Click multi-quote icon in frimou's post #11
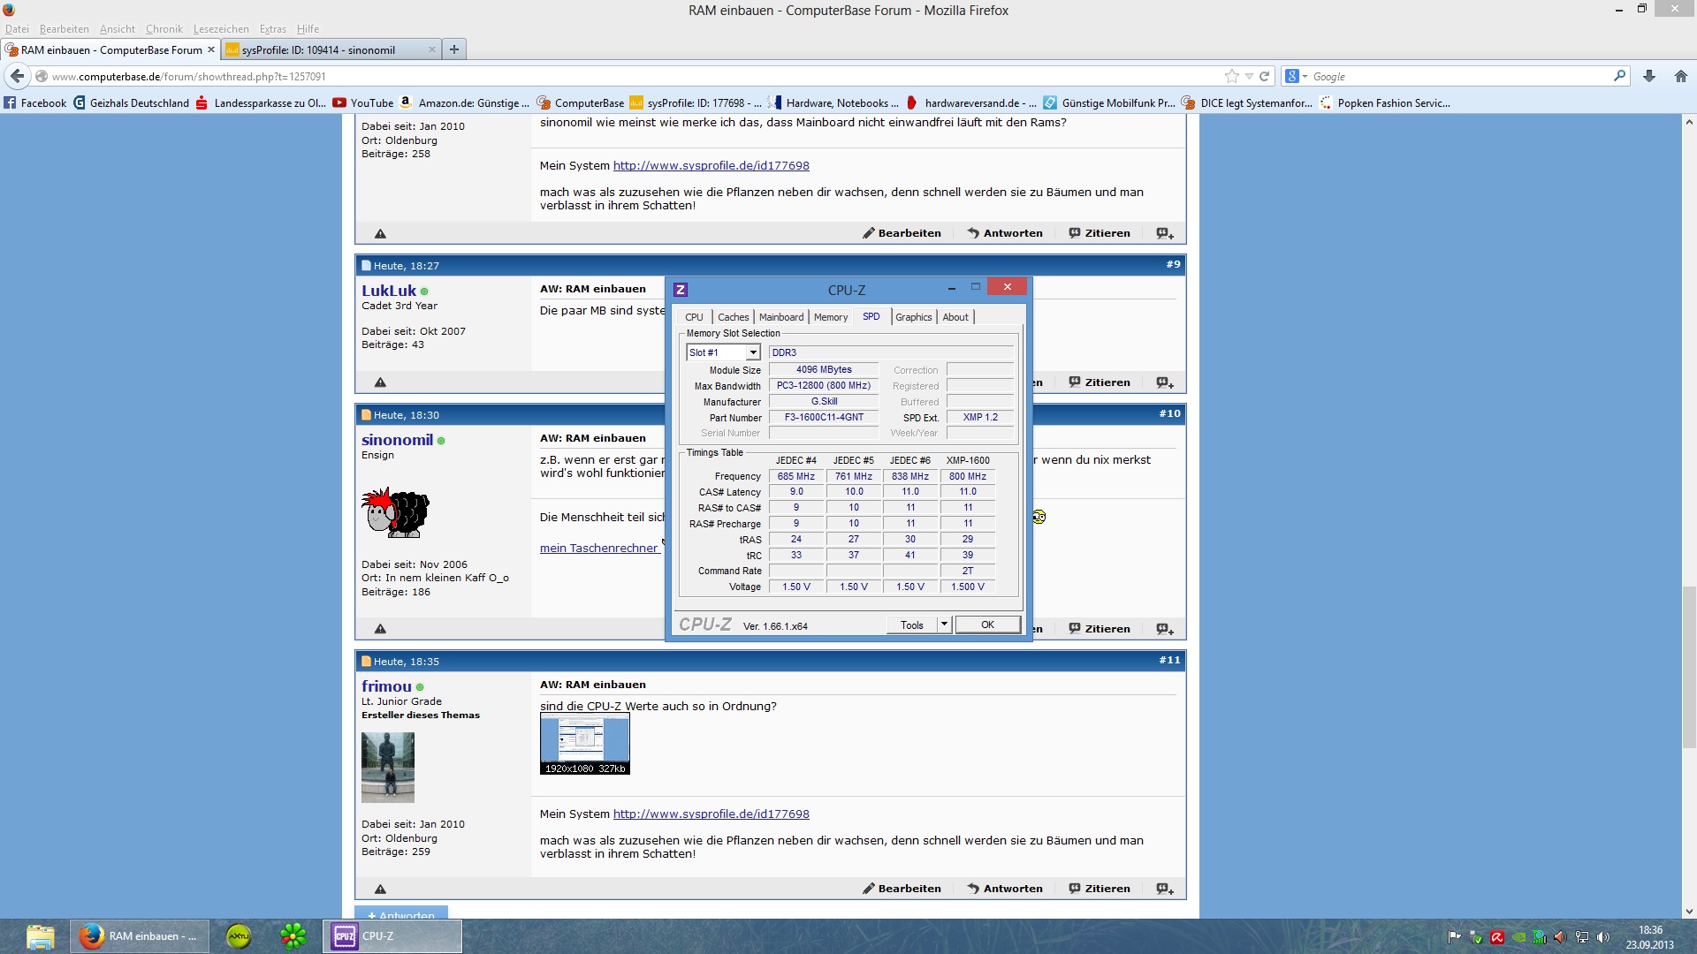1697x954 pixels. [x=1165, y=889]
